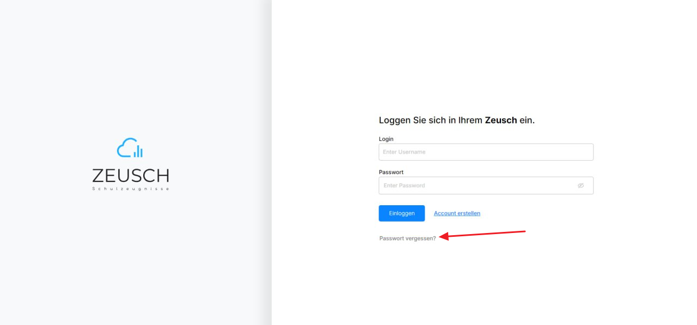The image size is (697, 325).
Task: Click the red arrow's arrowhead tip
Action: tap(440, 236)
